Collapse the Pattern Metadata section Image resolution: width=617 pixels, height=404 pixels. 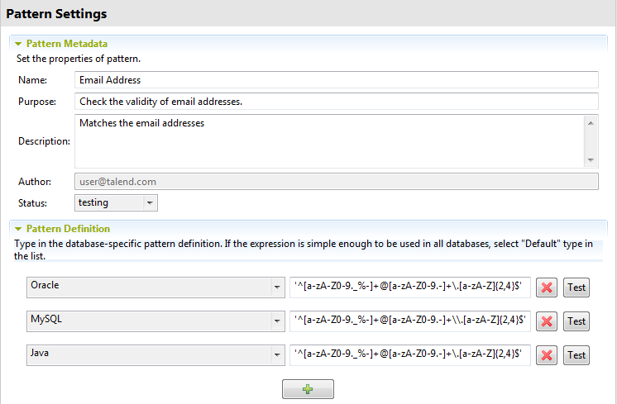[17, 43]
